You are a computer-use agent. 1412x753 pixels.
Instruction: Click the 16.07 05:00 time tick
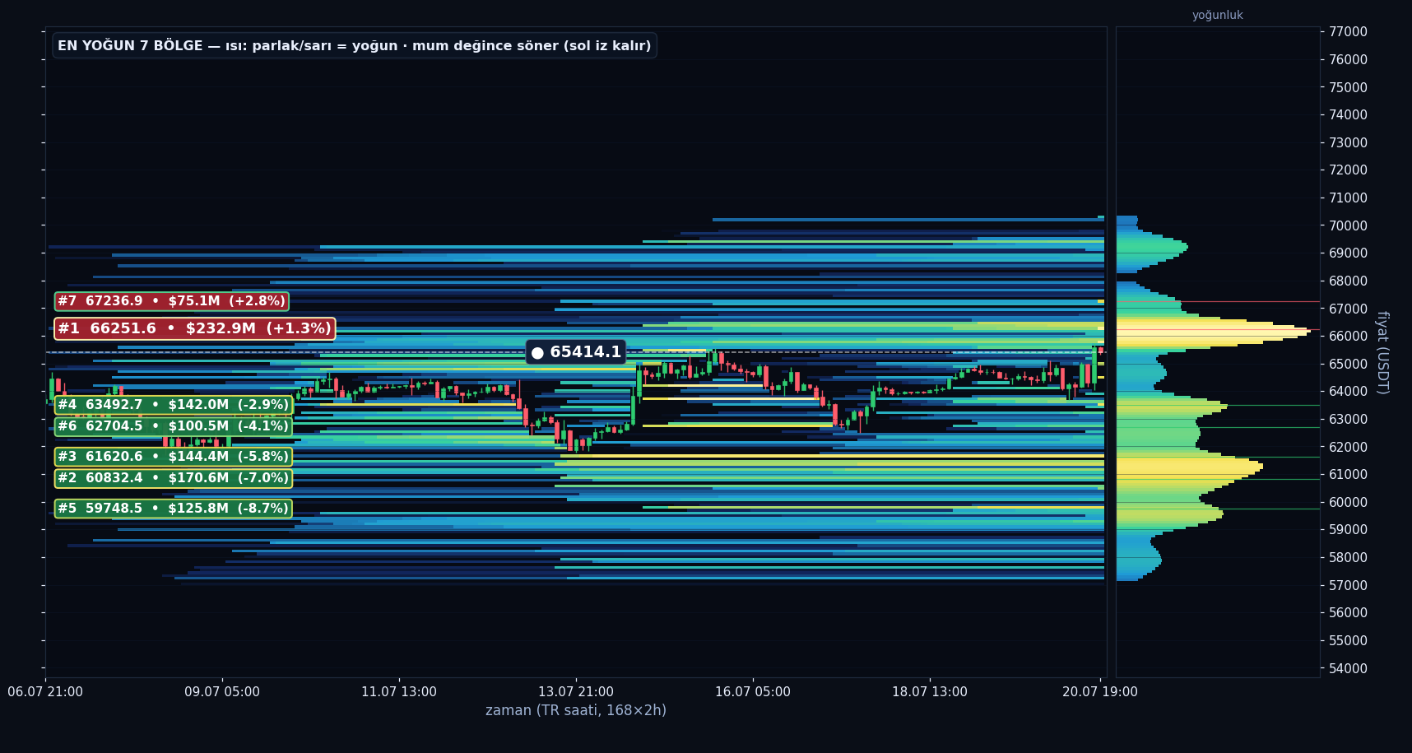(753, 692)
